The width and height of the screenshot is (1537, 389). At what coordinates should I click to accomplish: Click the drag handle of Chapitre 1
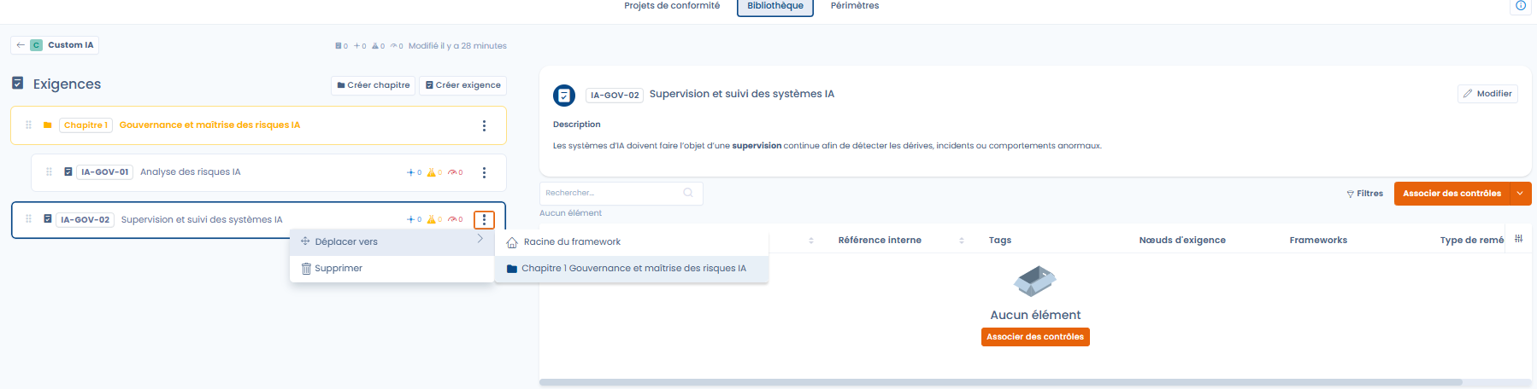coord(28,125)
